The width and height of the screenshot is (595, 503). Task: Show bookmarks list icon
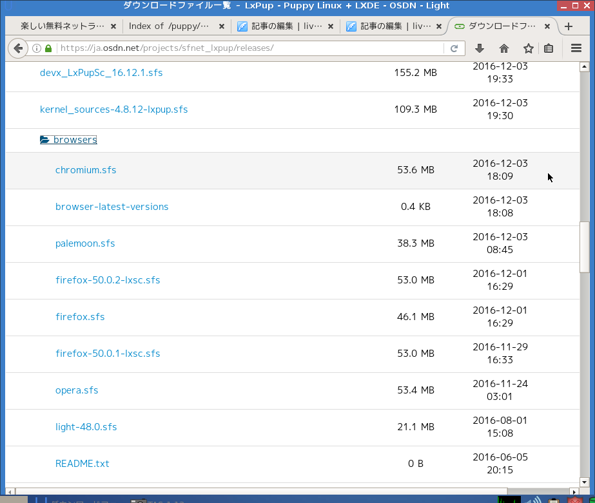tap(549, 48)
